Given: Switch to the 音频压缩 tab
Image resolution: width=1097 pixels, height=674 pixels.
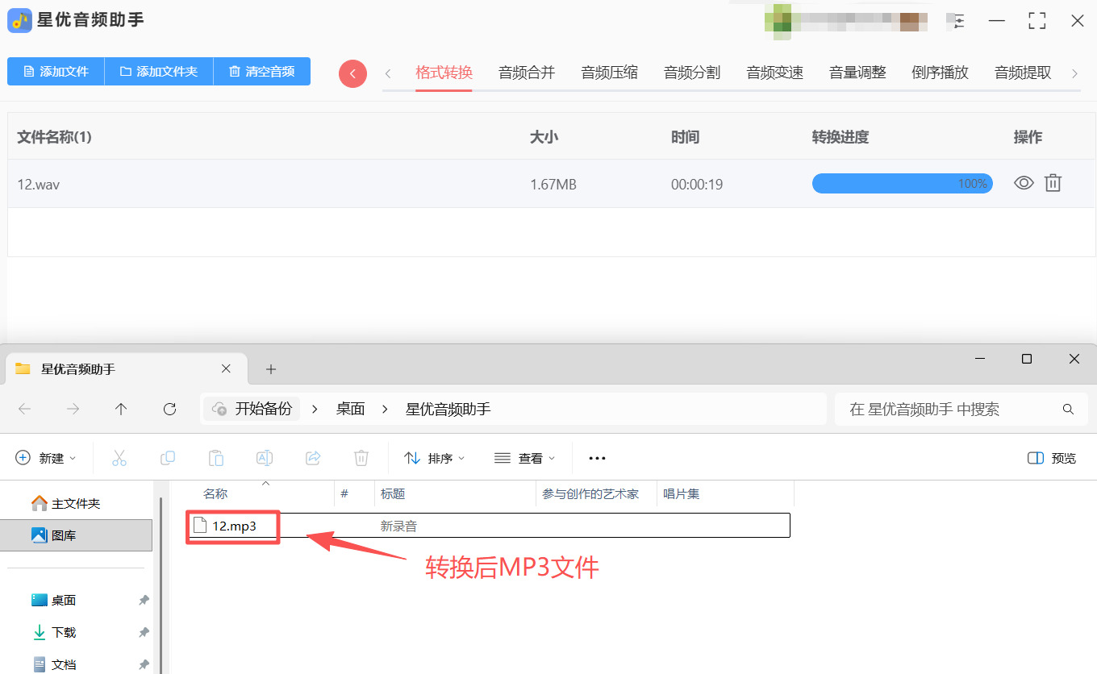Looking at the screenshot, I should click(x=609, y=73).
